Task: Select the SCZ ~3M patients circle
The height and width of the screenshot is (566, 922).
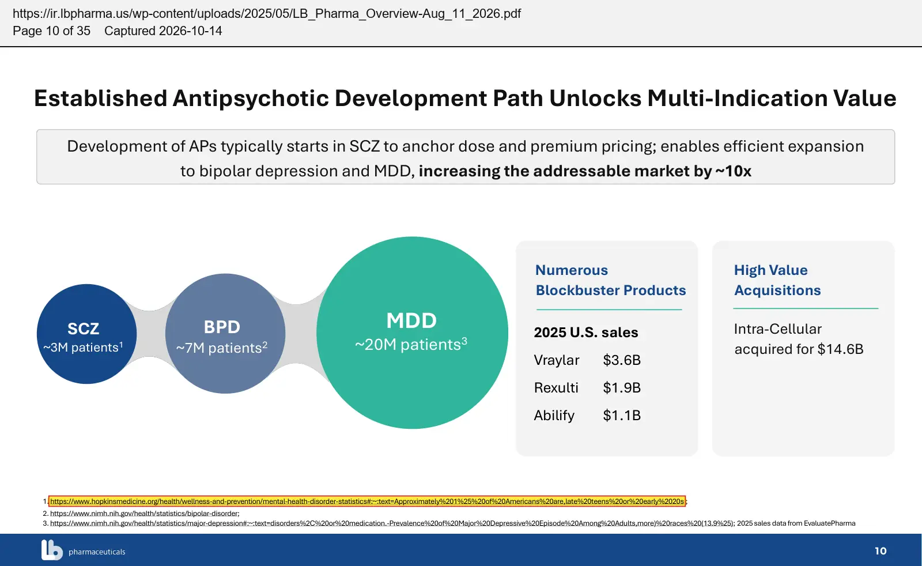Action: point(86,334)
